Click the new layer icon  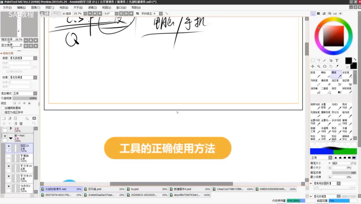(x=4, y=118)
